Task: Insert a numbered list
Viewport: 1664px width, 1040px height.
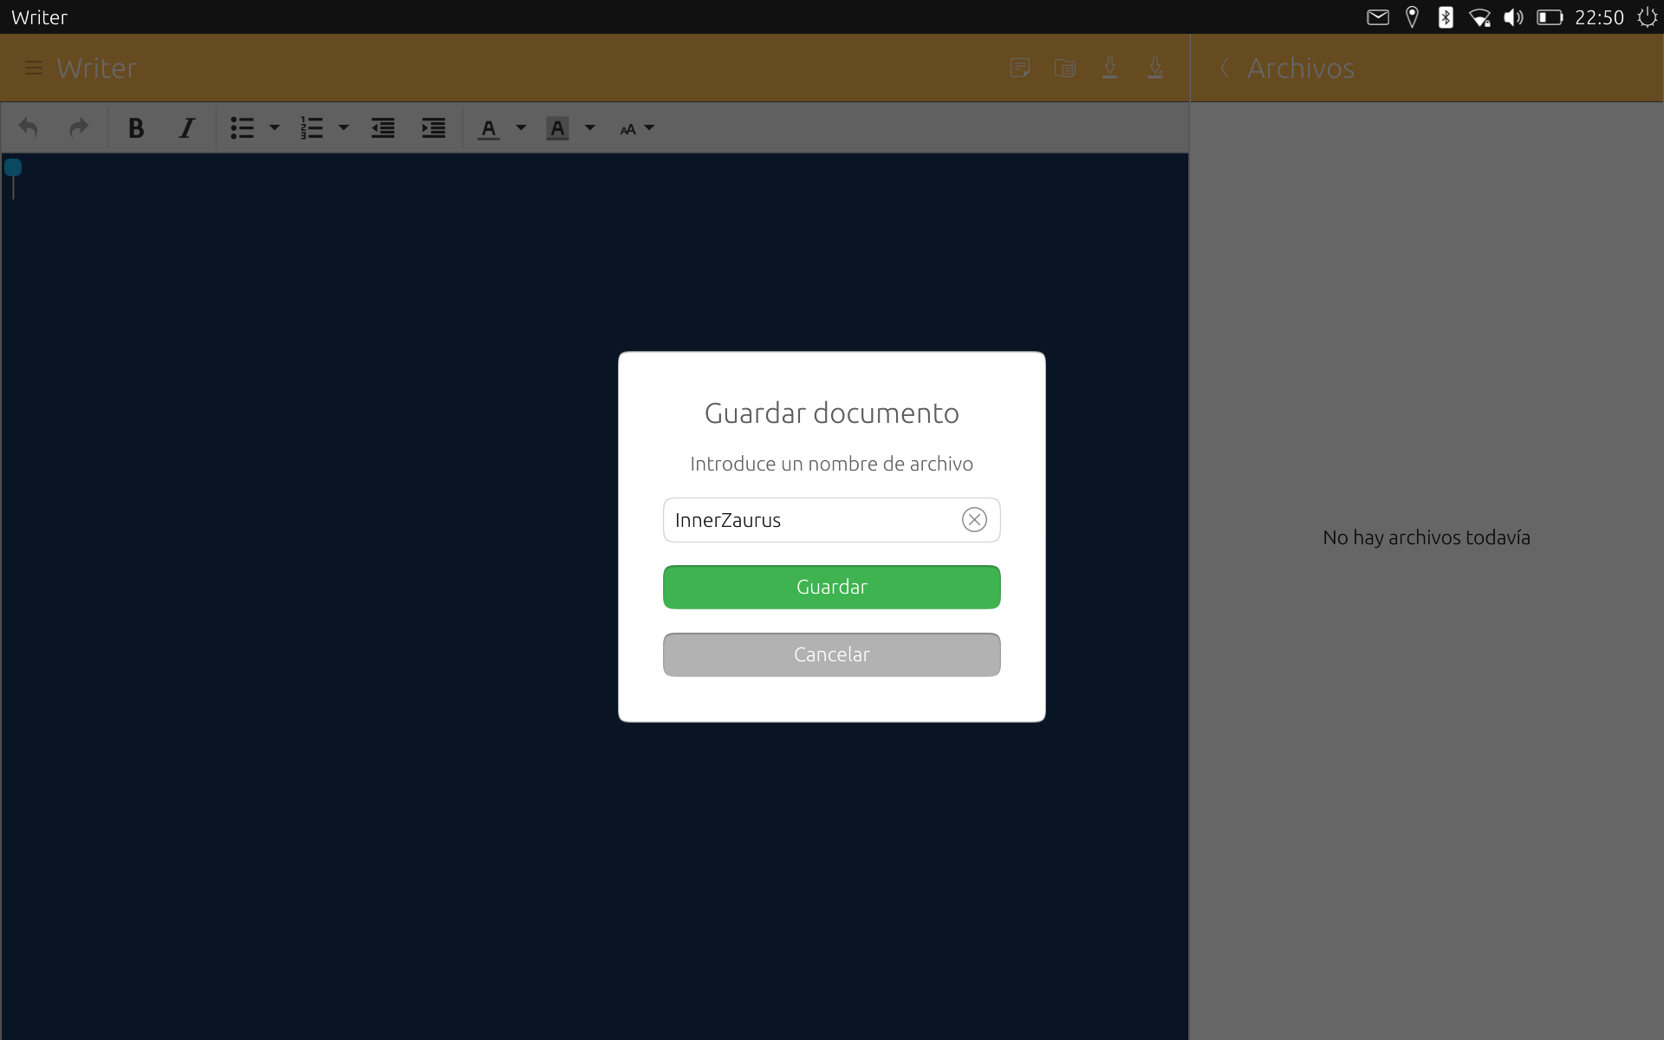Action: 311,128
